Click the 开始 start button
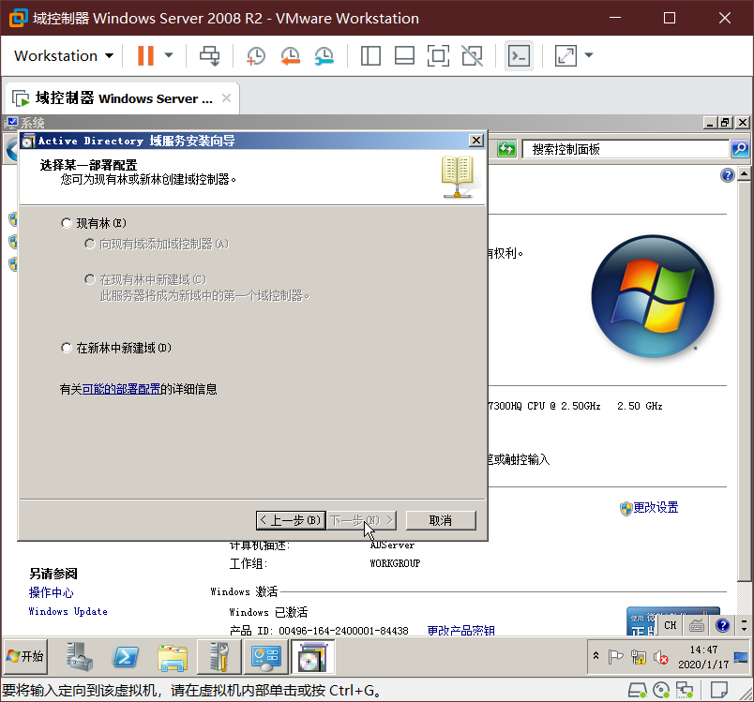This screenshot has height=702, width=754. 25,656
